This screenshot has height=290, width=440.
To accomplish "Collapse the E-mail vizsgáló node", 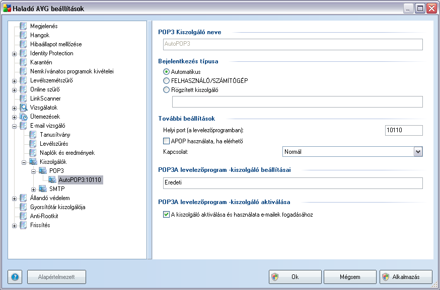I will click(14, 126).
